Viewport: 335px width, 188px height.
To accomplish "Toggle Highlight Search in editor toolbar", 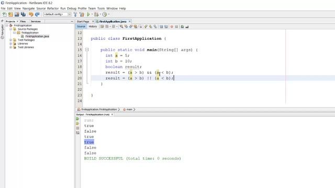I will pos(136,27).
